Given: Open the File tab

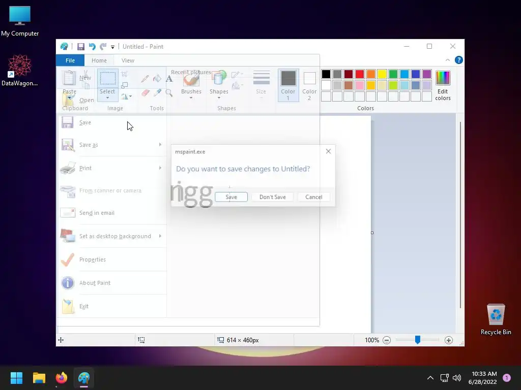Looking at the screenshot, I should point(70,60).
